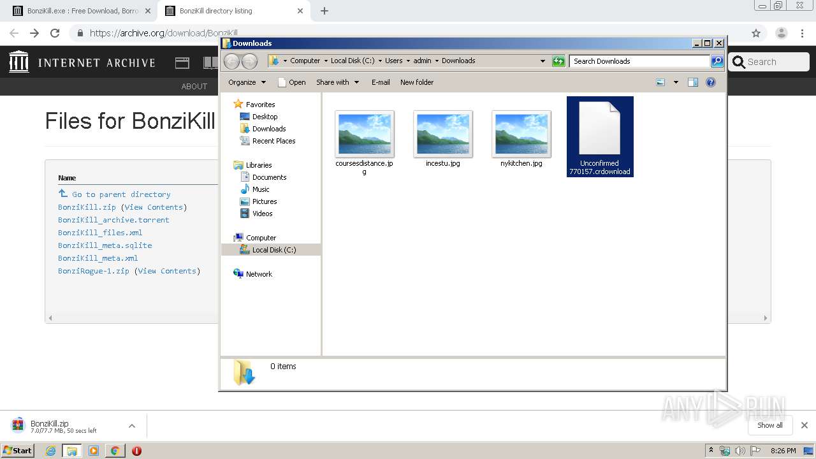Open BonziRogue-1.zip link
816x459 pixels.
click(94, 271)
